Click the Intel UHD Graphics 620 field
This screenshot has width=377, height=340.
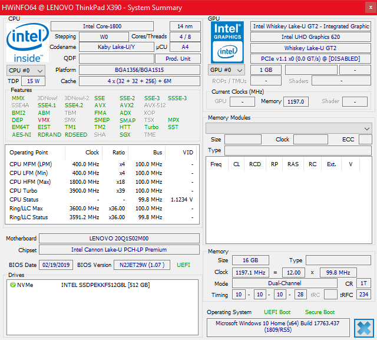[310, 37]
